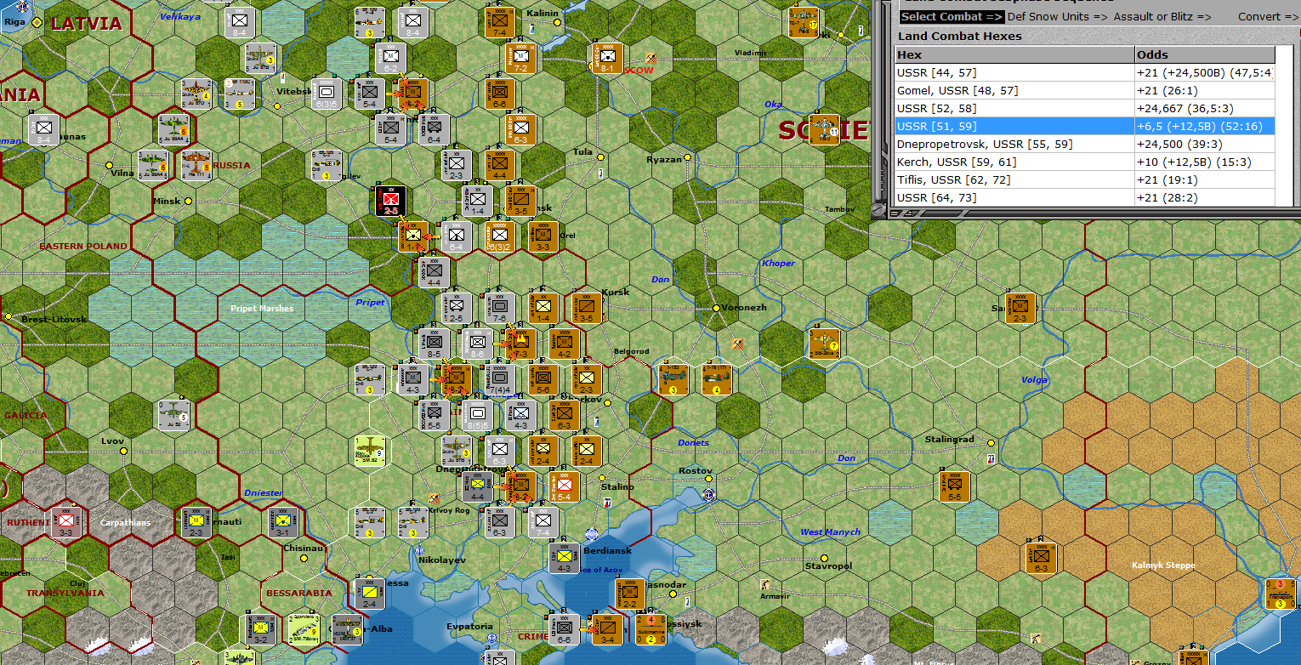Viewport: 1301px width, 665px height.
Task: Select the 6-6 armored unit northwest of Tula
Action: click(x=497, y=94)
